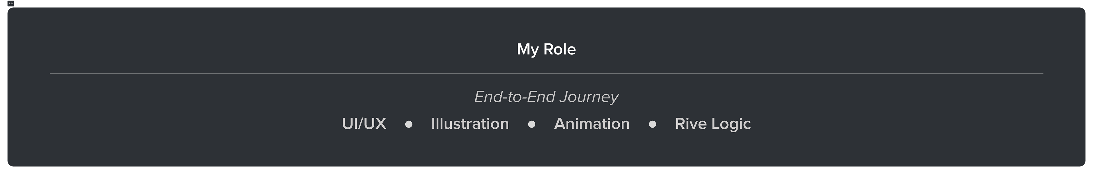Click the Animation skill label
1093x174 pixels.
coord(591,124)
